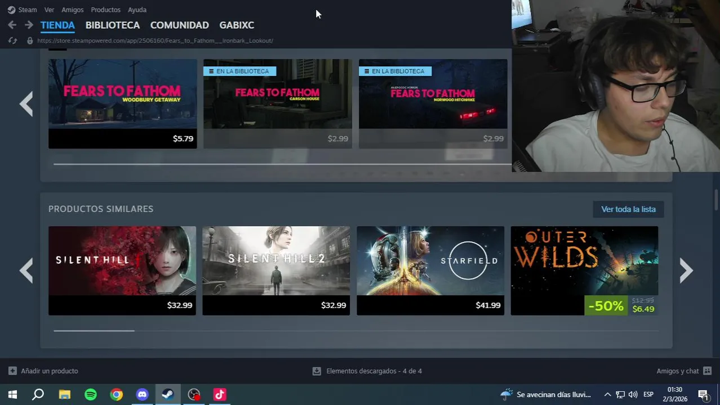Open downloads via the download icon

click(x=317, y=371)
